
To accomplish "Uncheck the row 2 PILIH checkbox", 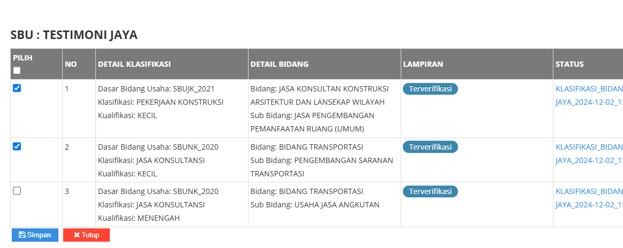I will click(17, 146).
